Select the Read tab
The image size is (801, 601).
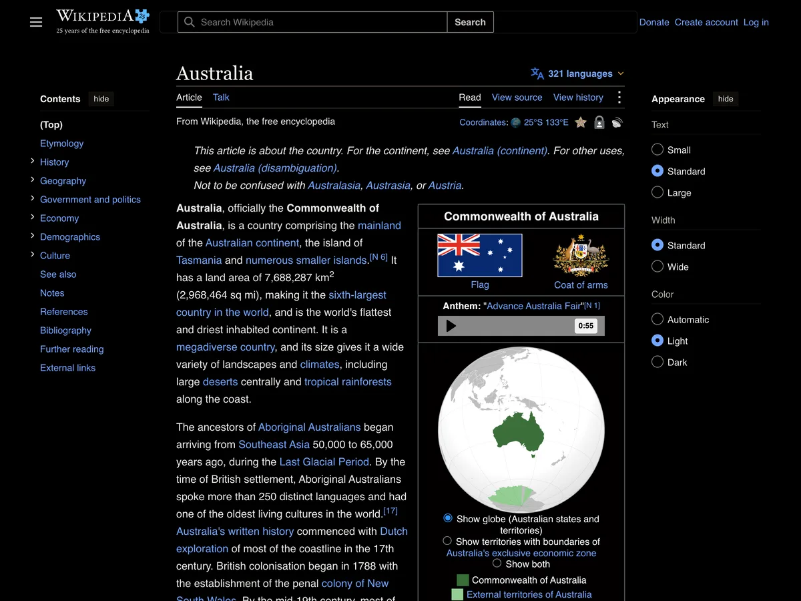(x=470, y=97)
